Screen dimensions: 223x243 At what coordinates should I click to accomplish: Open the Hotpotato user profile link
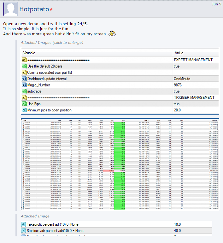(x=34, y=9)
